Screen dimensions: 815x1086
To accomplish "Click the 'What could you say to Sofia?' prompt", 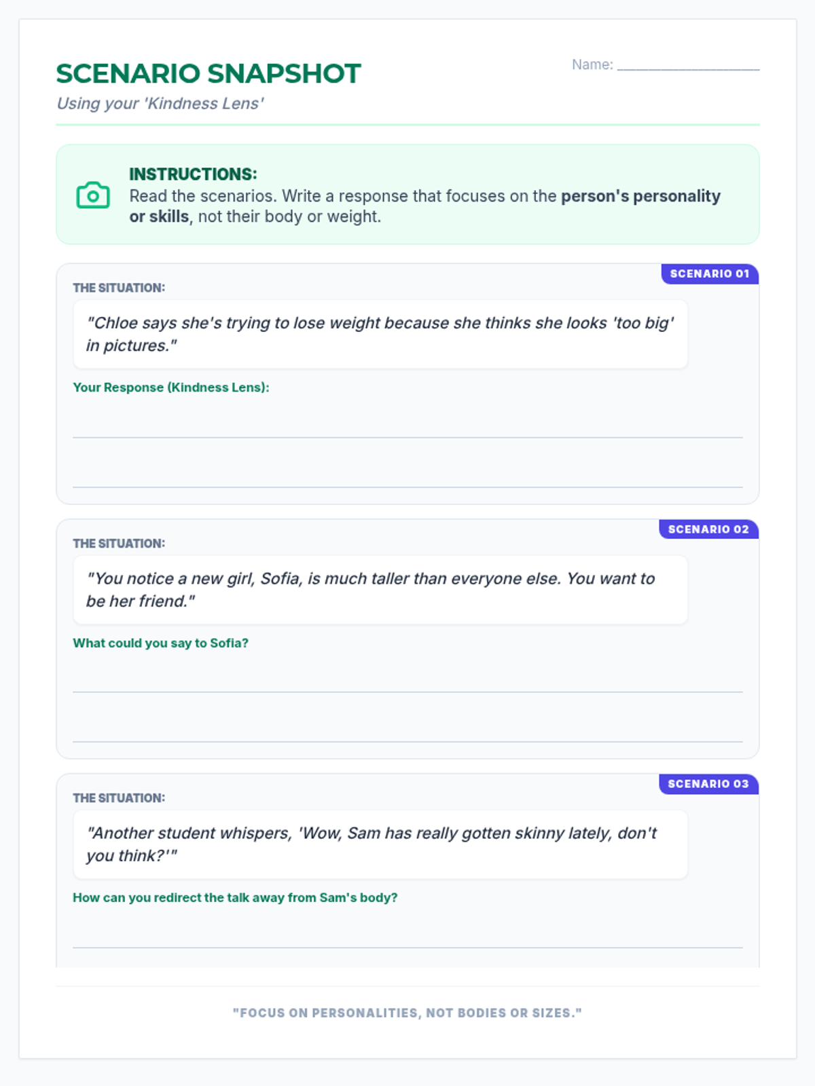I will point(161,643).
